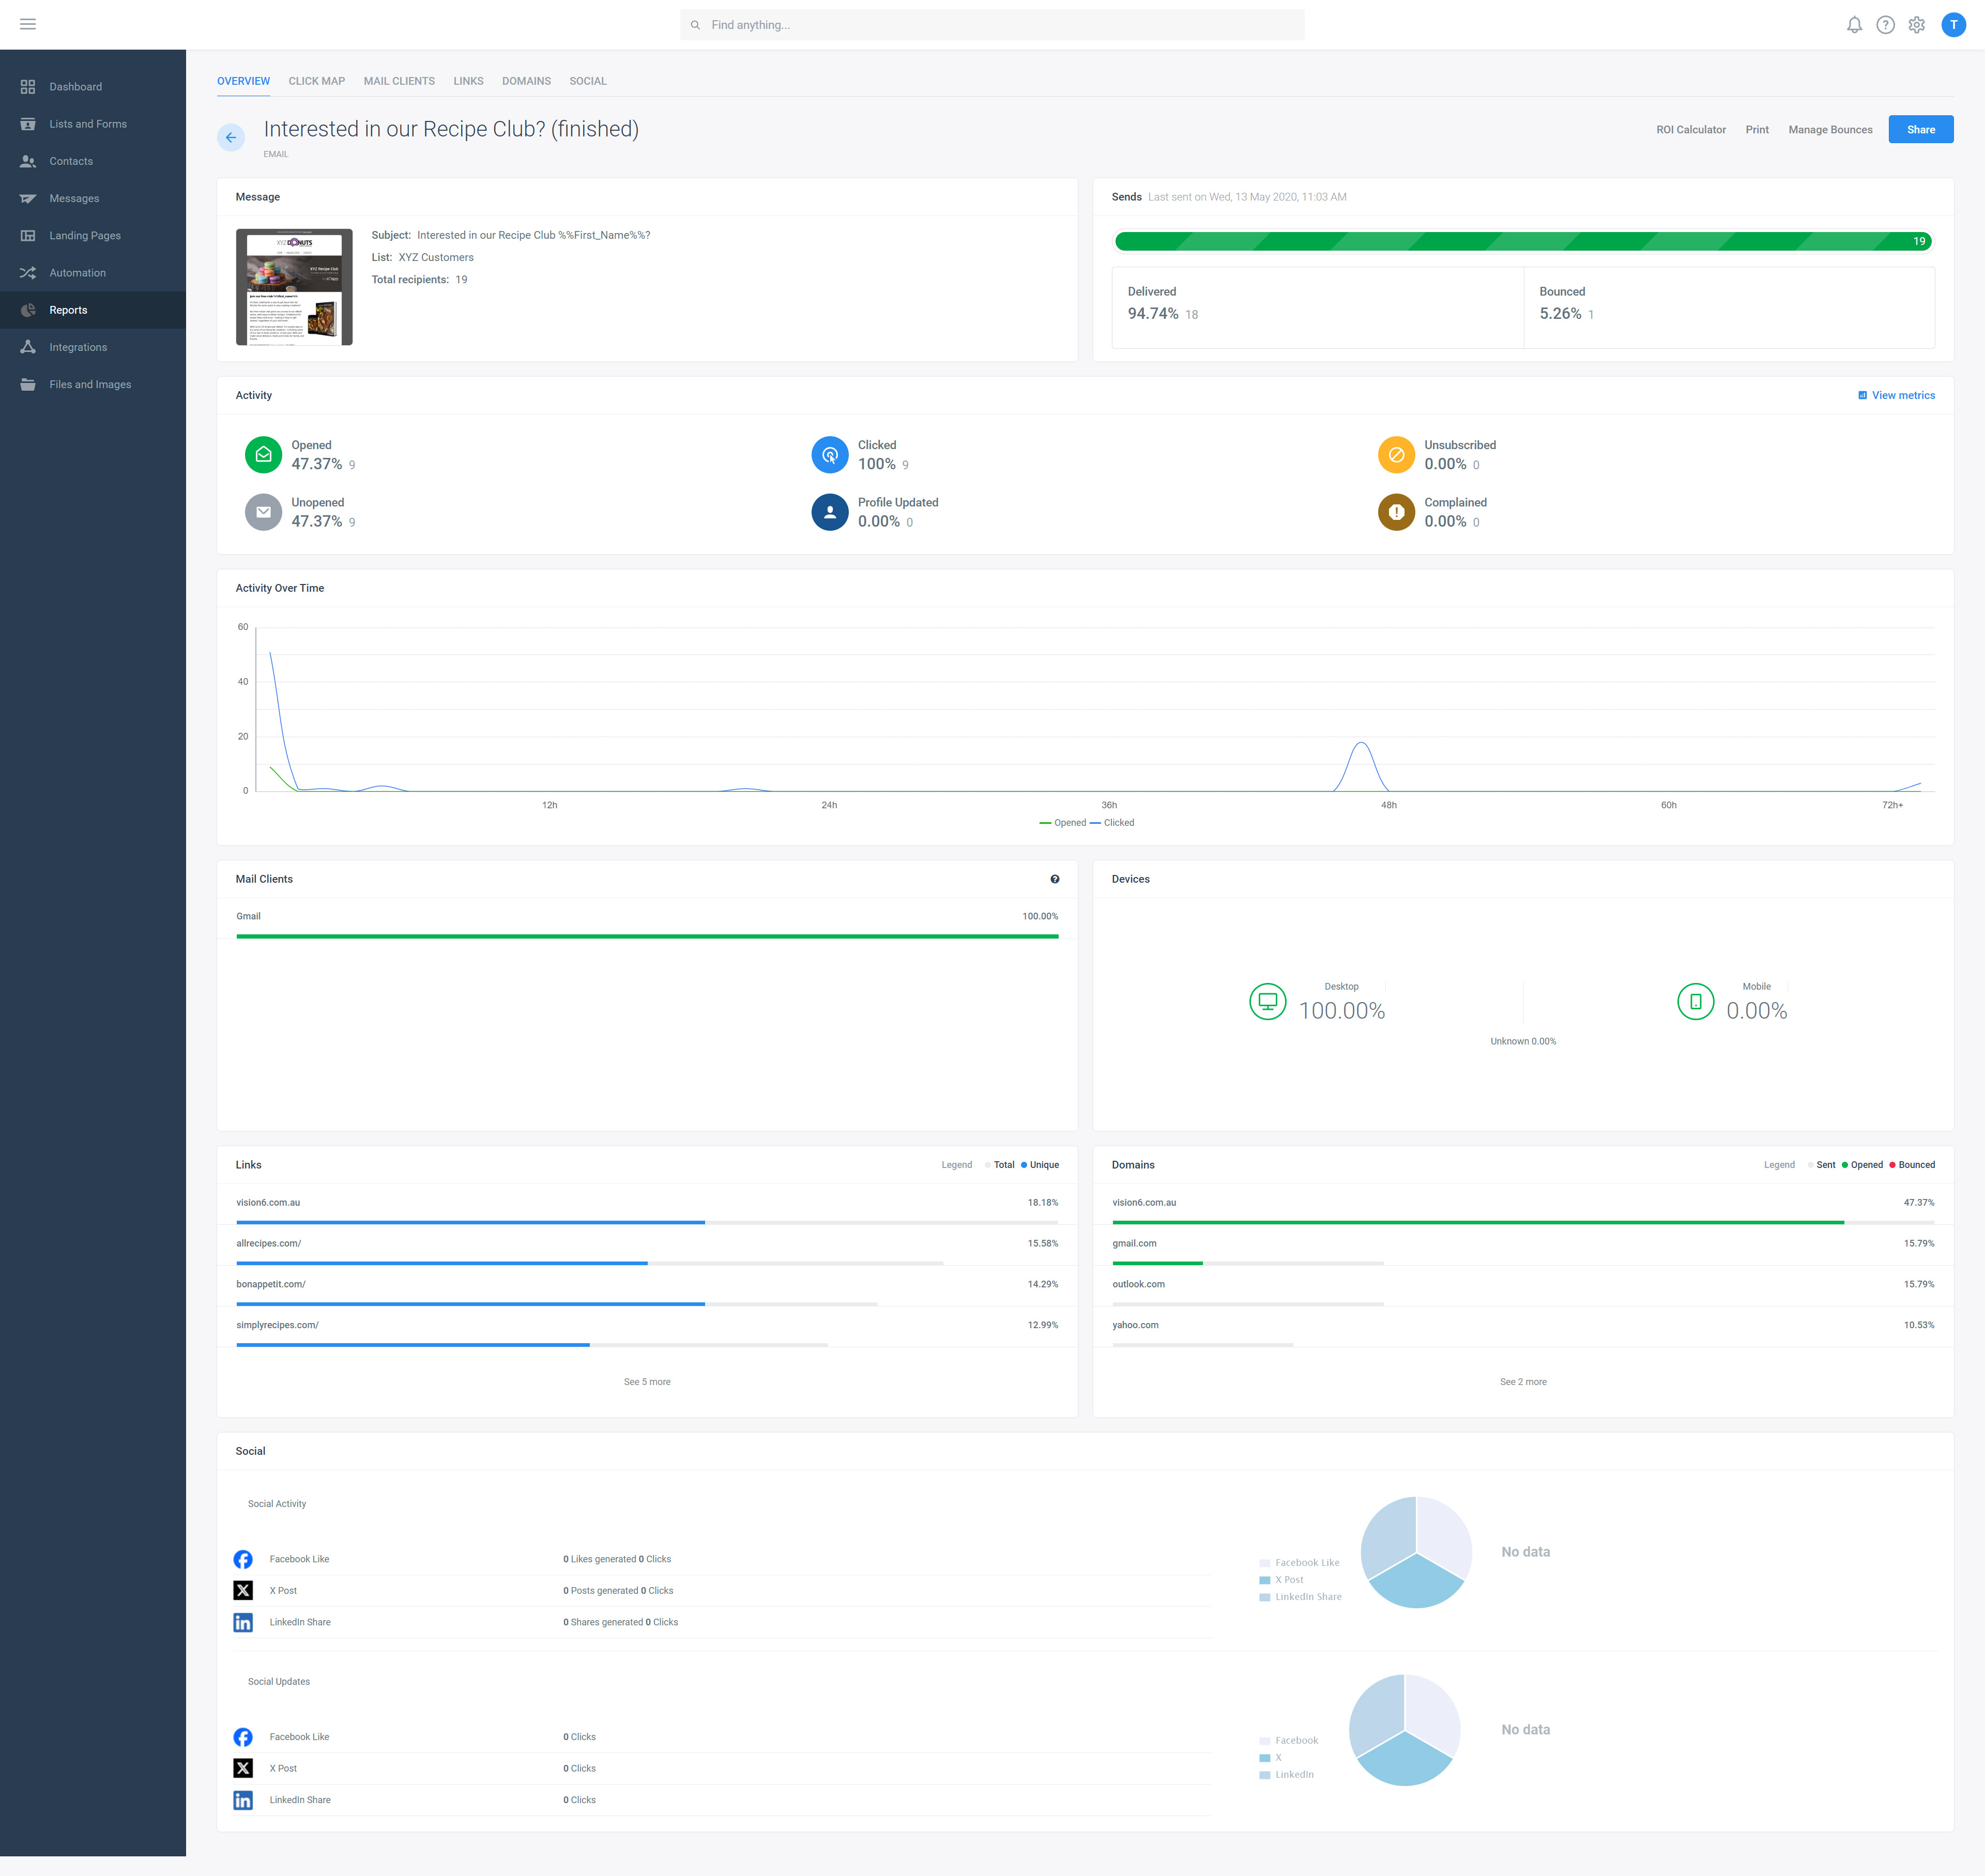Screen dimensions: 1985x1876
Task: Navigate to Files and Images
Action: [x=90, y=384]
